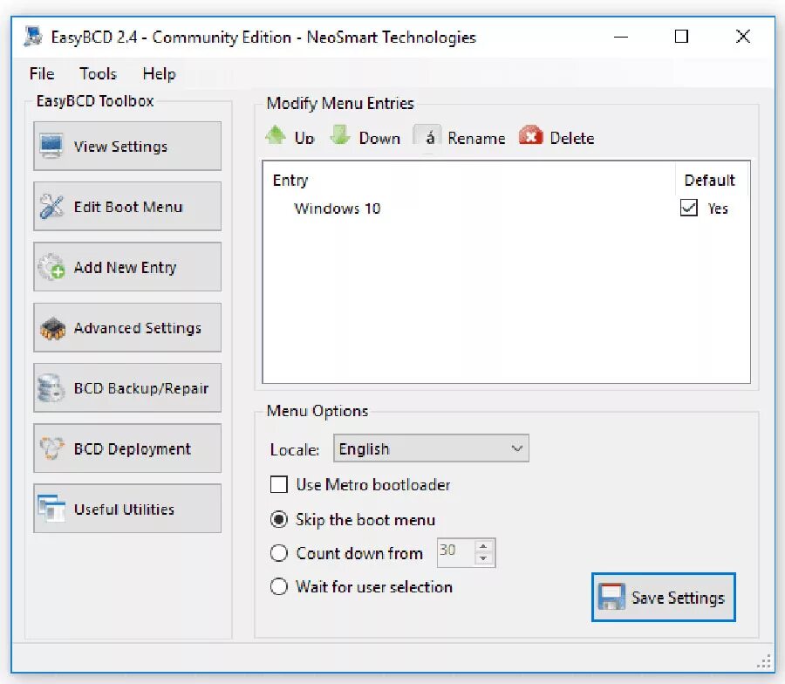Close the EasyBCD window
This screenshot has width=785, height=684.
point(743,37)
